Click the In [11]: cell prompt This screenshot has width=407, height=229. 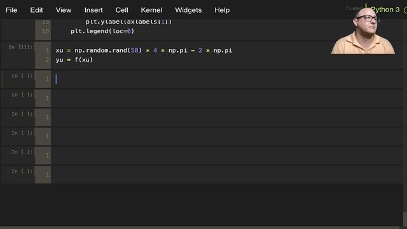point(21,47)
